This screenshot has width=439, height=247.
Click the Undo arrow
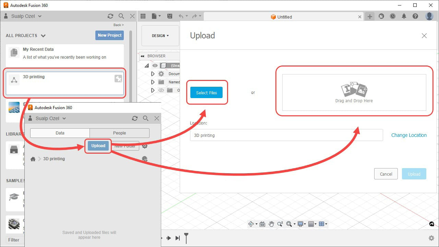click(x=181, y=16)
